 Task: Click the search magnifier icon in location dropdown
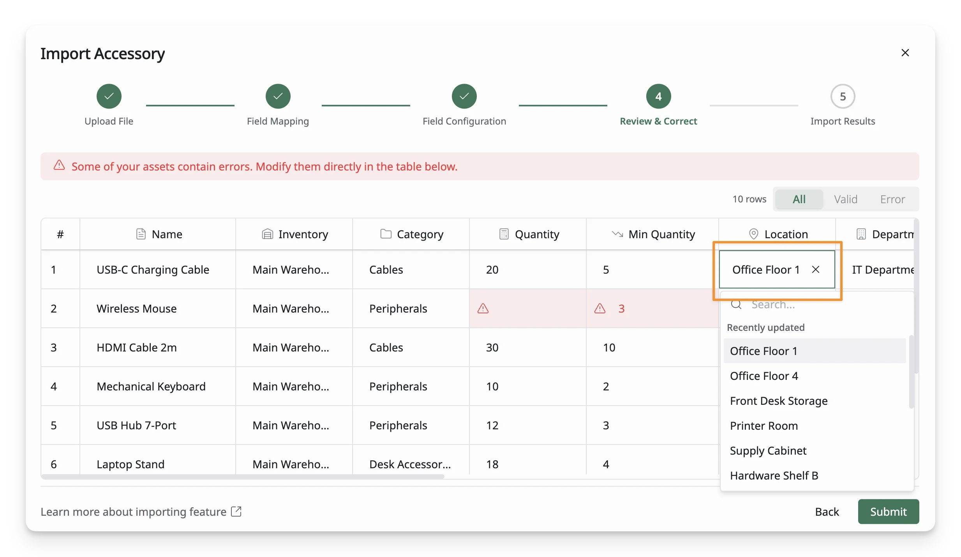coord(736,304)
